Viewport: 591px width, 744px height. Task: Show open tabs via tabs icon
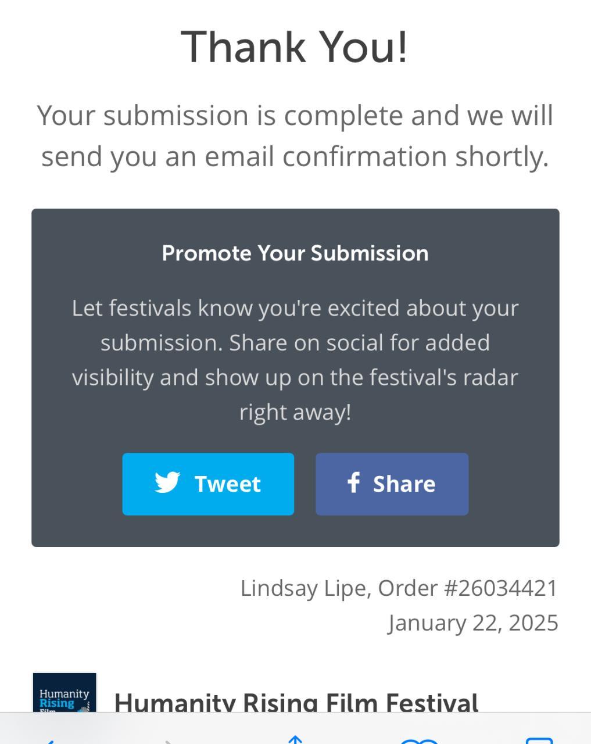[x=539, y=740]
